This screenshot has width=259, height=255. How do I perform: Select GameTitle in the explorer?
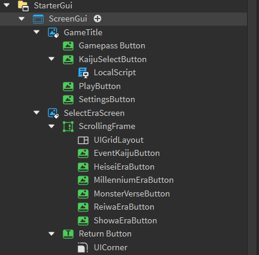tap(83, 32)
